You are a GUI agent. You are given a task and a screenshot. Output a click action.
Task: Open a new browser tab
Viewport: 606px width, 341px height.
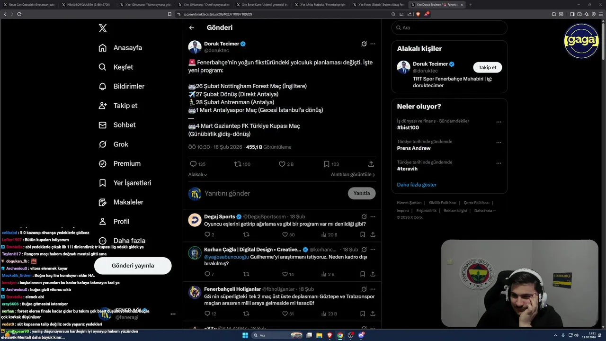point(470,5)
